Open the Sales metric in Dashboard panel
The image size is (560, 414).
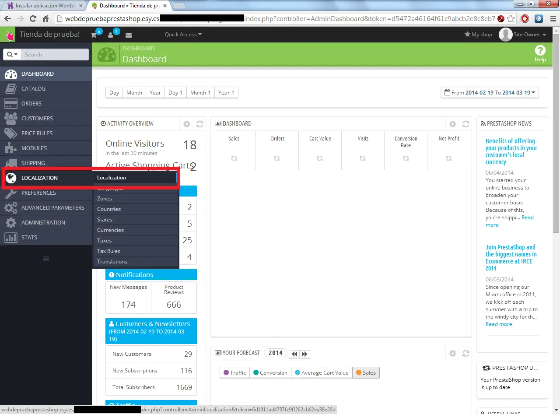coord(234,150)
